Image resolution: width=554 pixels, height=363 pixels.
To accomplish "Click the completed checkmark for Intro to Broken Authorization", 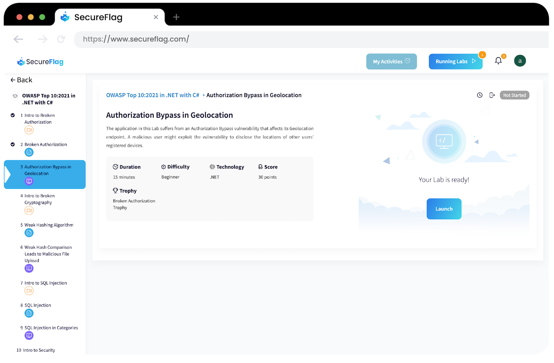I will point(13,115).
